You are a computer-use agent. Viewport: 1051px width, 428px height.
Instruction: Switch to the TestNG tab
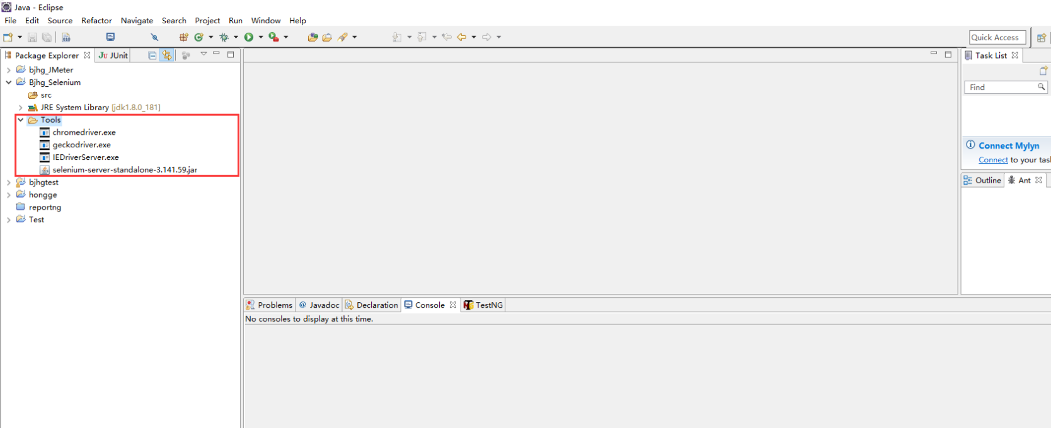pyautogui.click(x=483, y=305)
